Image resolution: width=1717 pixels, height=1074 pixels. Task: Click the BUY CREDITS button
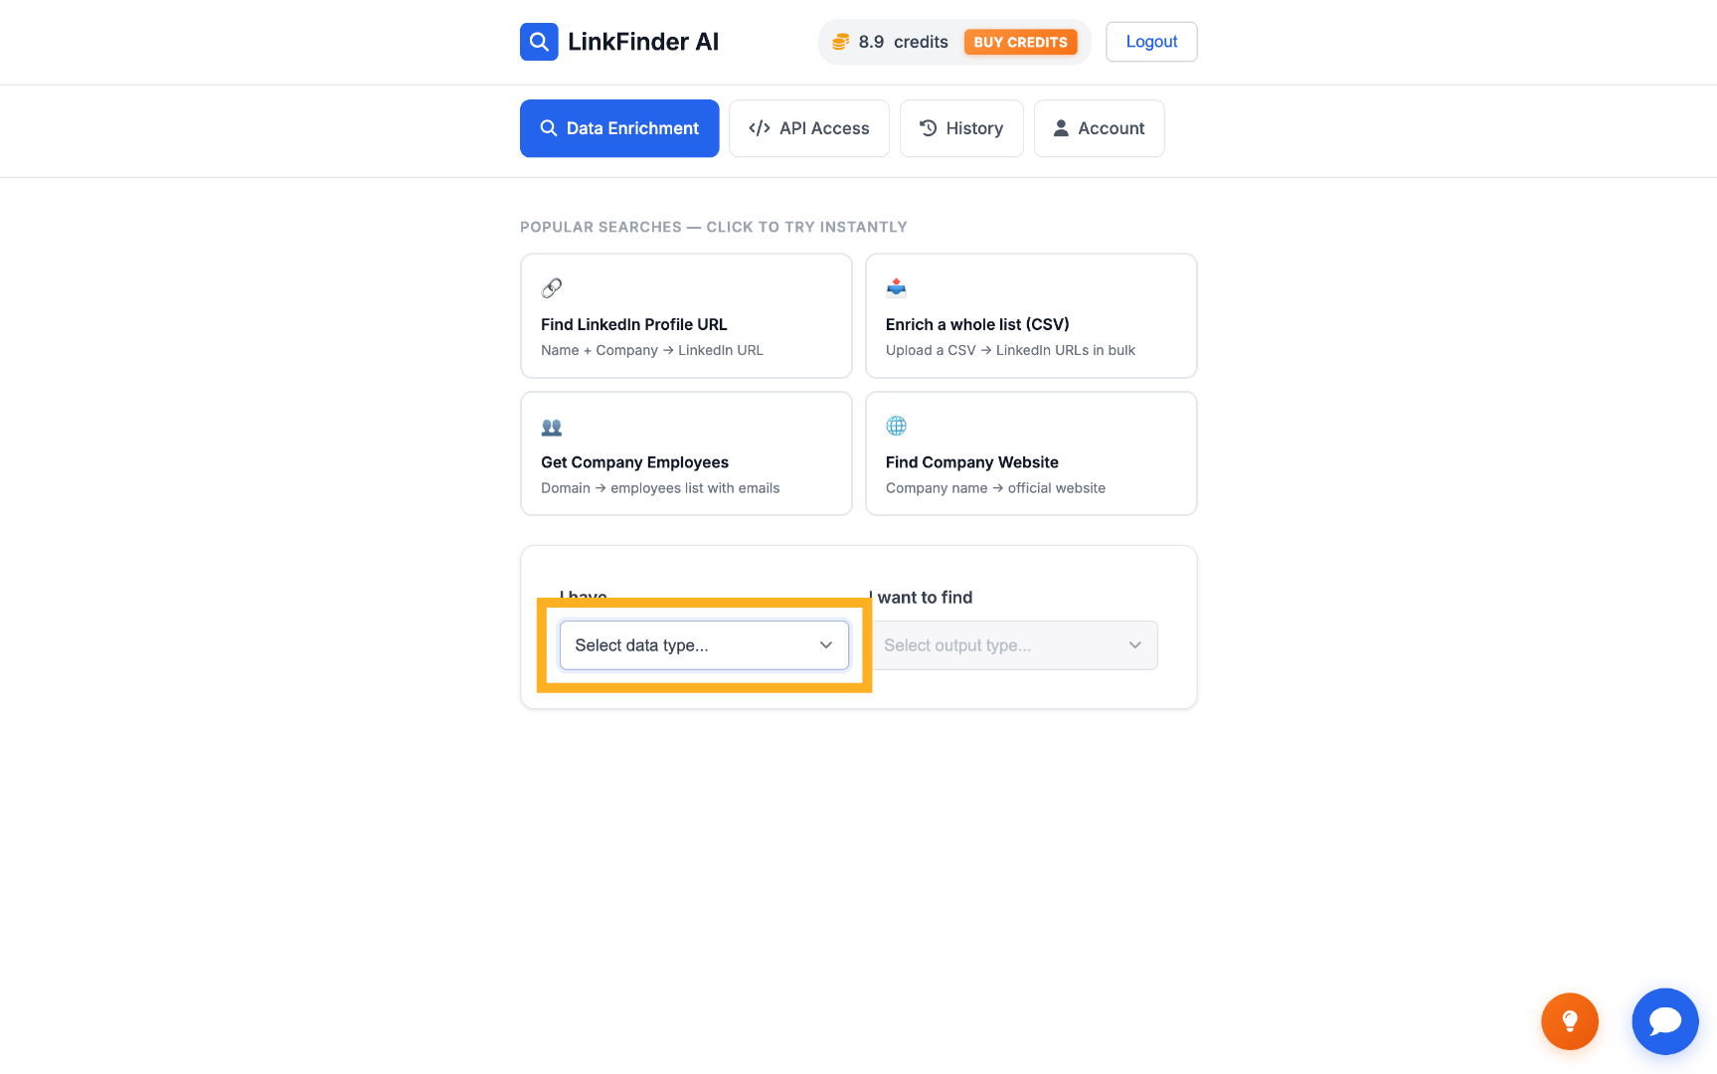click(x=1020, y=42)
